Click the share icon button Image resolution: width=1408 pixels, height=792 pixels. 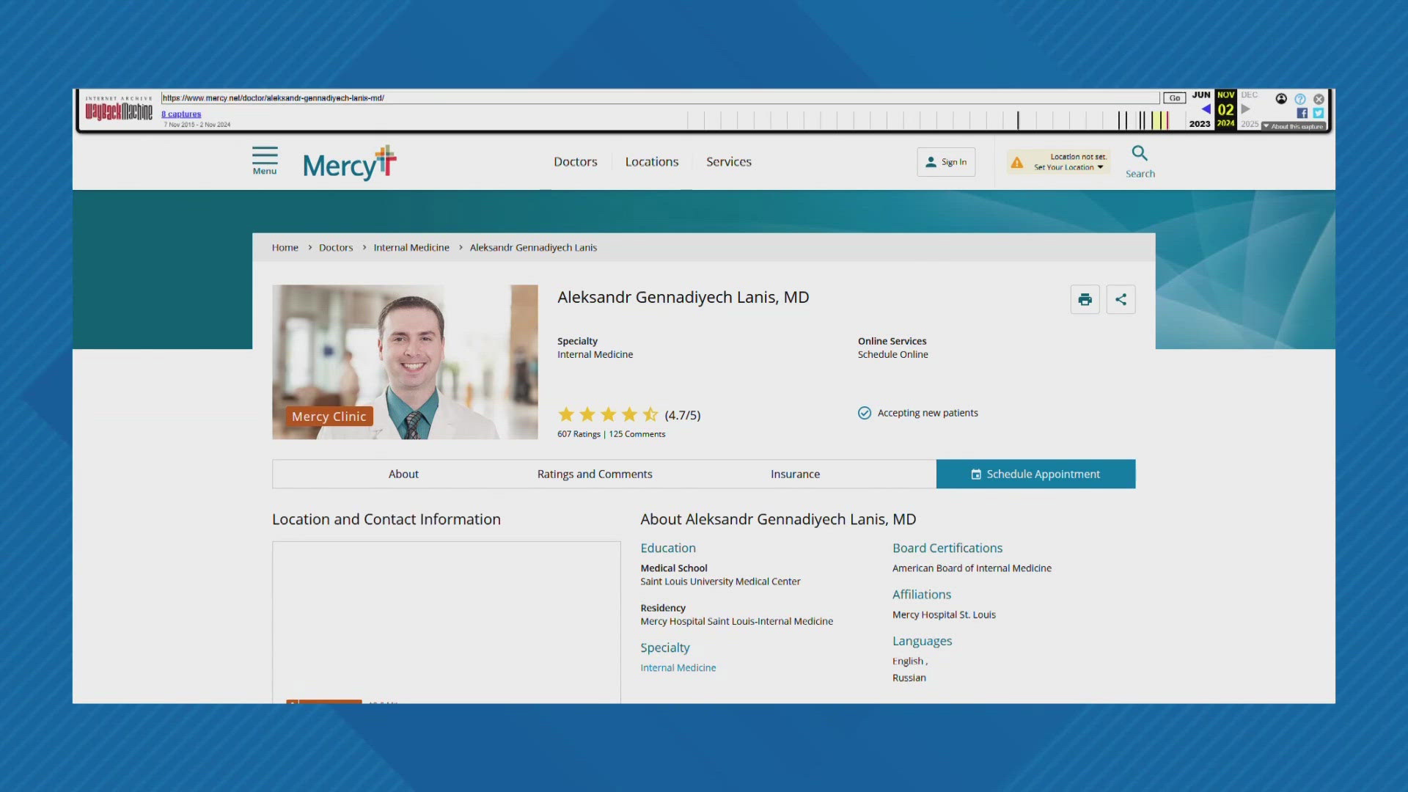click(1121, 299)
